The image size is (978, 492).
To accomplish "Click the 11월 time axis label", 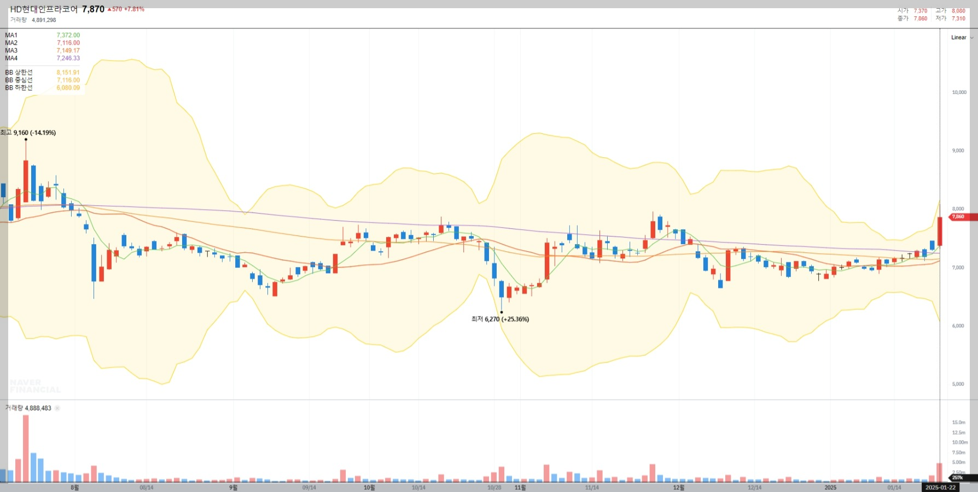I will pos(520,488).
